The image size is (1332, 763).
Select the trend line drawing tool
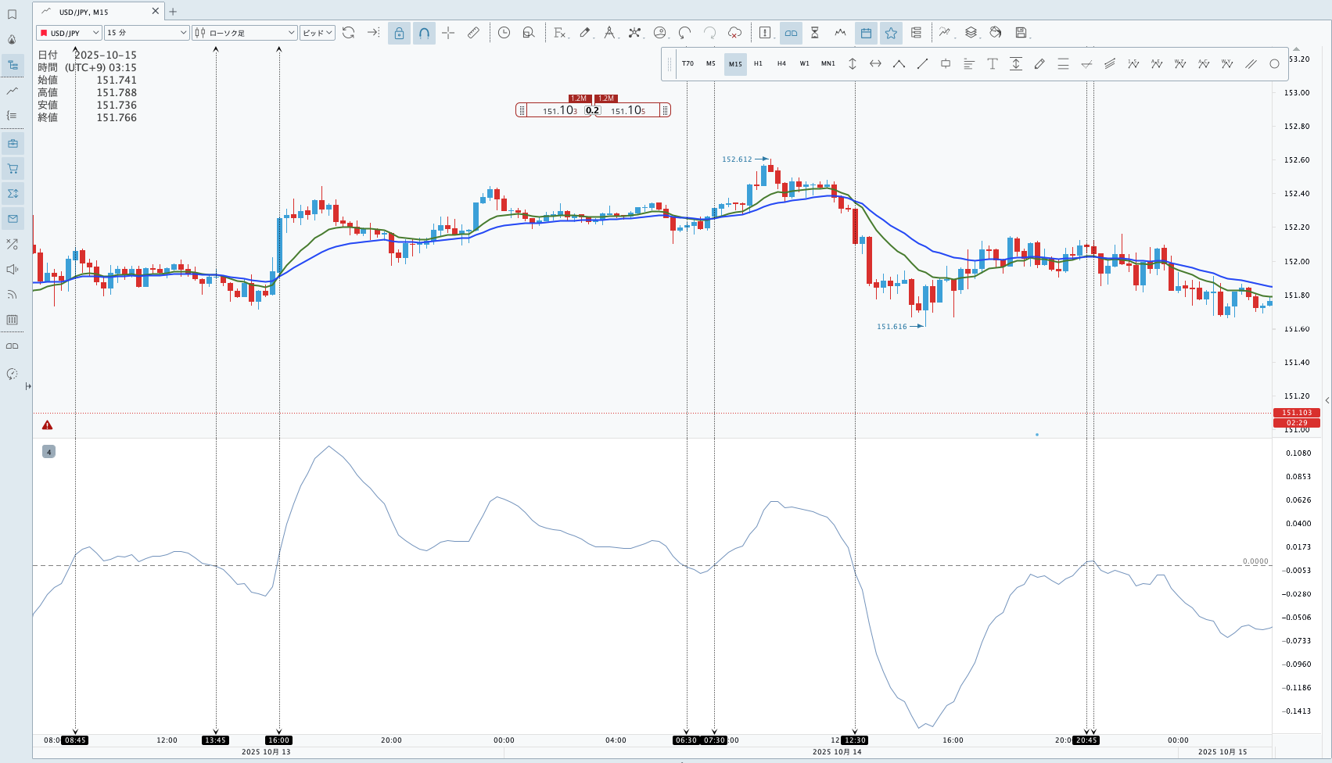pyautogui.click(x=922, y=64)
